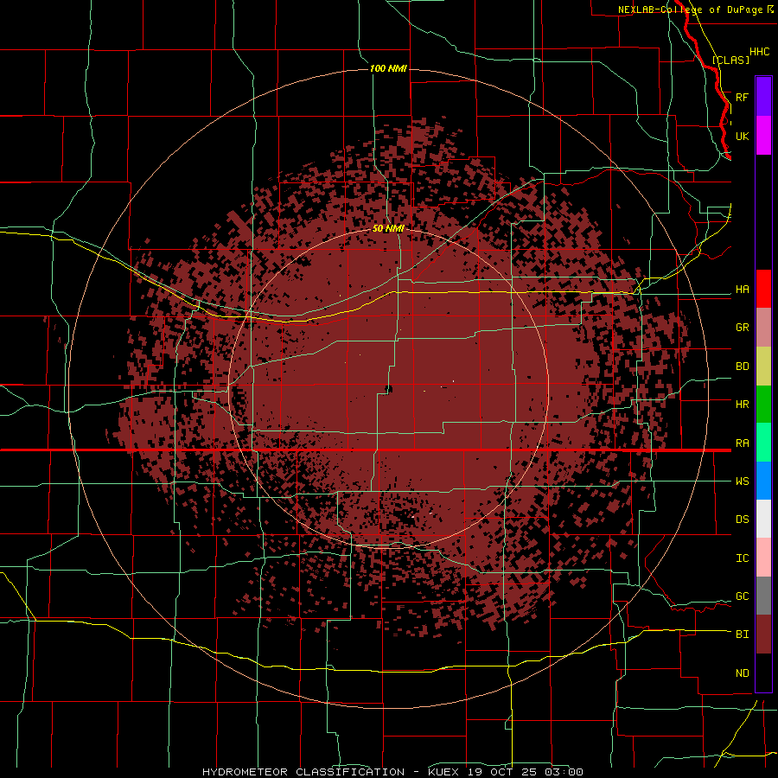The height and width of the screenshot is (778, 778).
Task: Pick the yellow BD legend swatch
Action: 763,367
